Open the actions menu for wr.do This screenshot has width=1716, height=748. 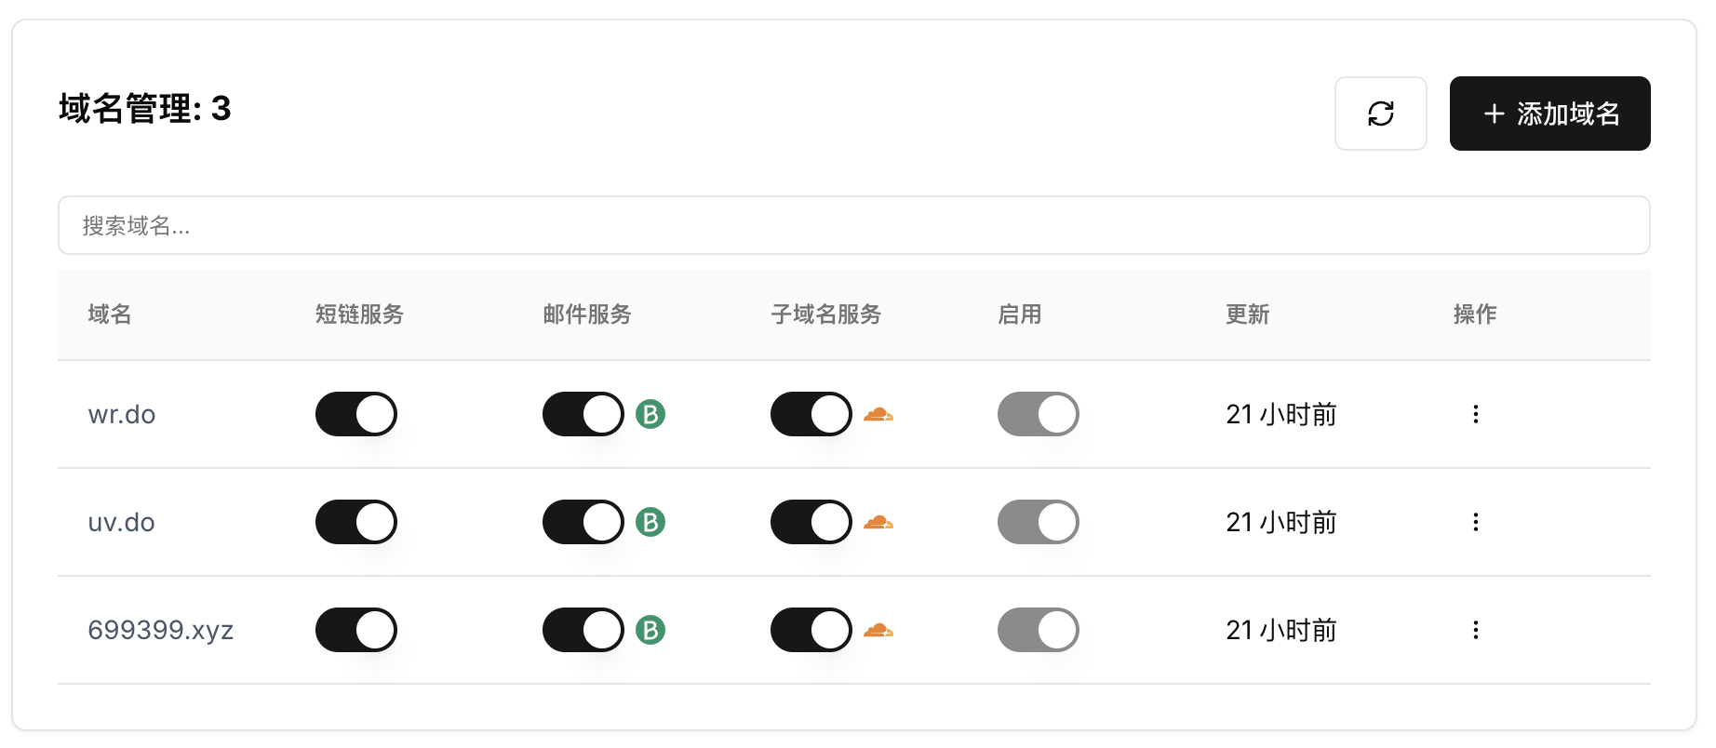tap(1475, 414)
